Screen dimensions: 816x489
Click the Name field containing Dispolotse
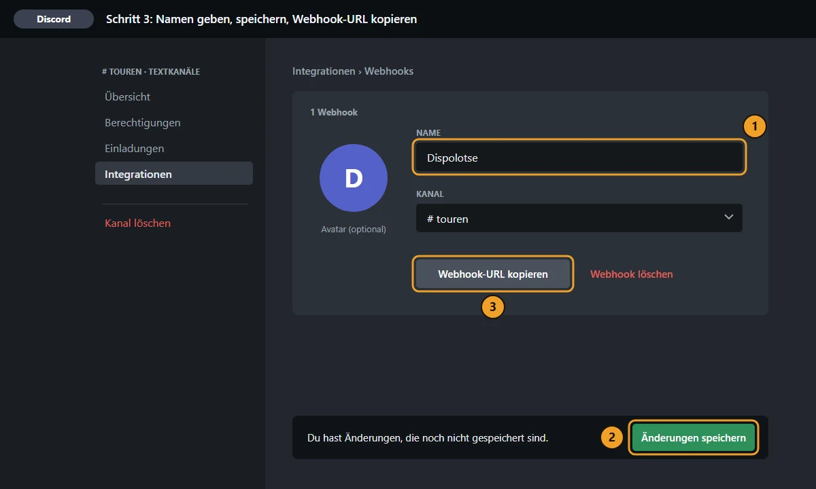point(579,158)
